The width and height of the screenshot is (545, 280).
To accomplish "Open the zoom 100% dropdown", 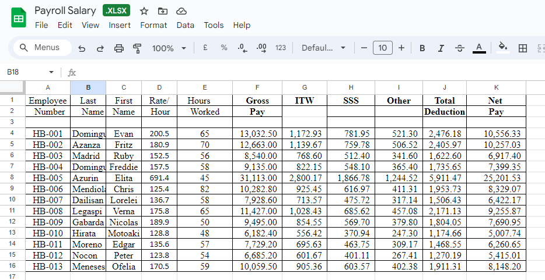I will (169, 48).
